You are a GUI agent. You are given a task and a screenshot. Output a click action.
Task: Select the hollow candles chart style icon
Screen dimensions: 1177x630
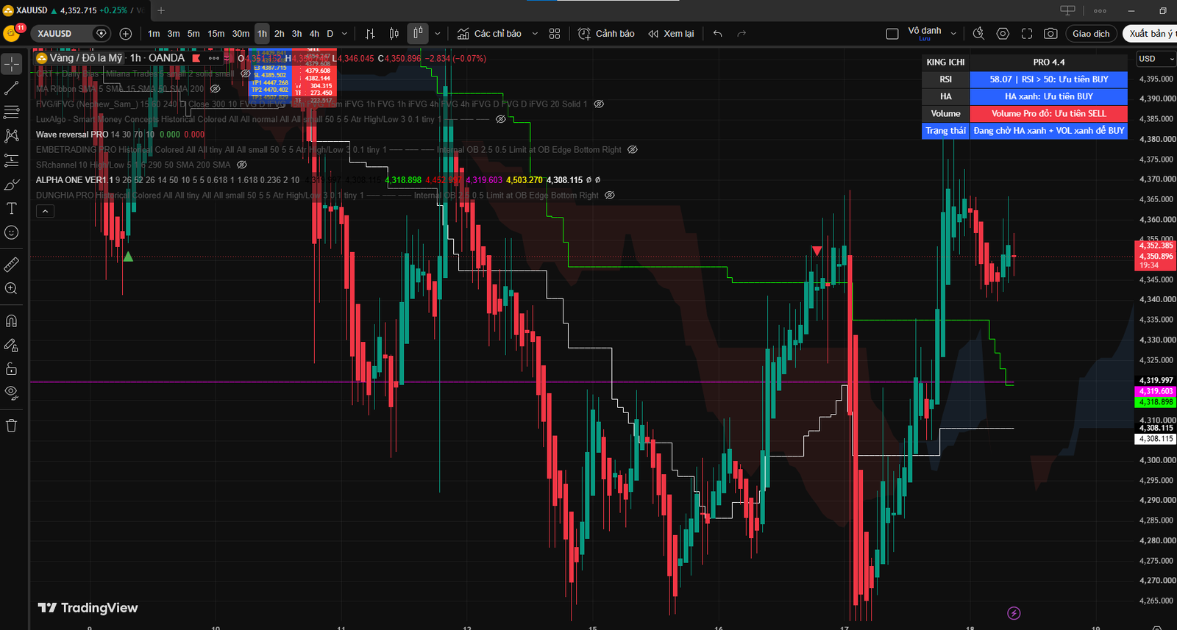[x=418, y=34]
